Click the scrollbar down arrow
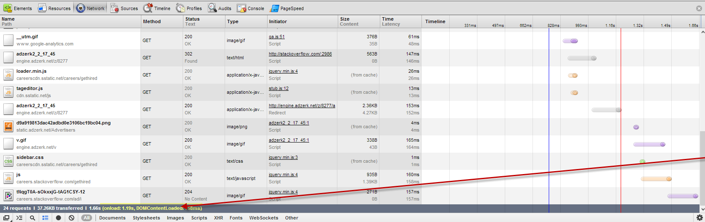705x222 pixels. [x=702, y=209]
